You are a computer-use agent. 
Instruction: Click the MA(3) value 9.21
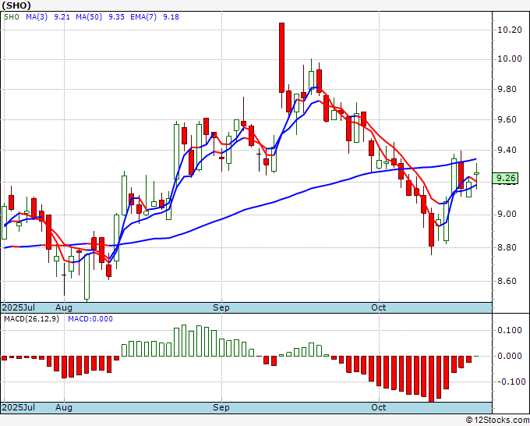coord(62,17)
